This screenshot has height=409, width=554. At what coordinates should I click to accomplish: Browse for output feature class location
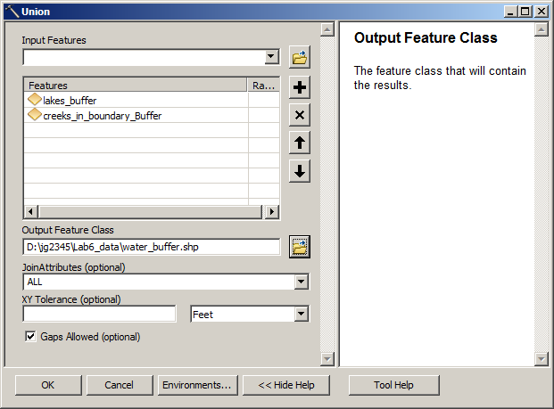tap(300, 247)
